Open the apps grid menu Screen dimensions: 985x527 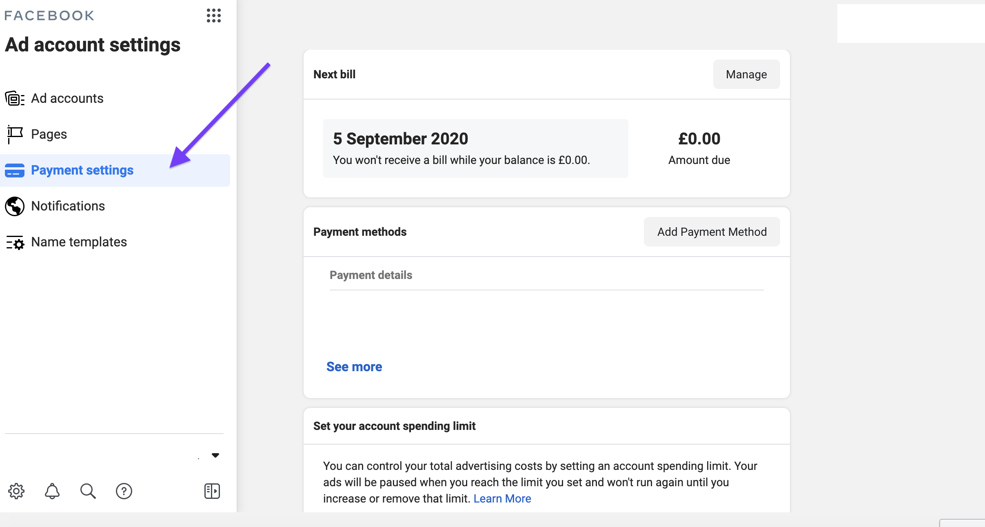213,16
